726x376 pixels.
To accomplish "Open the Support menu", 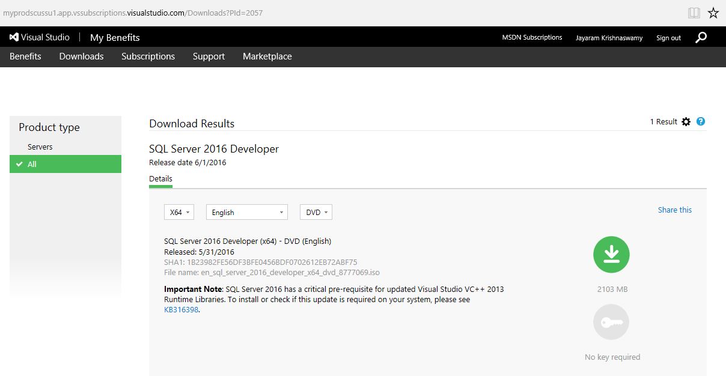I will tap(209, 56).
